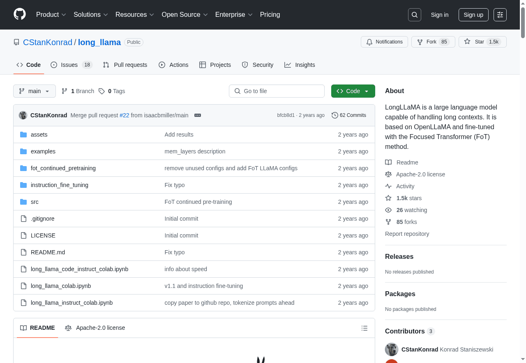Screen dimensions: 526x363
Task: Click the commit details ellipsis icon
Action: coord(198,115)
